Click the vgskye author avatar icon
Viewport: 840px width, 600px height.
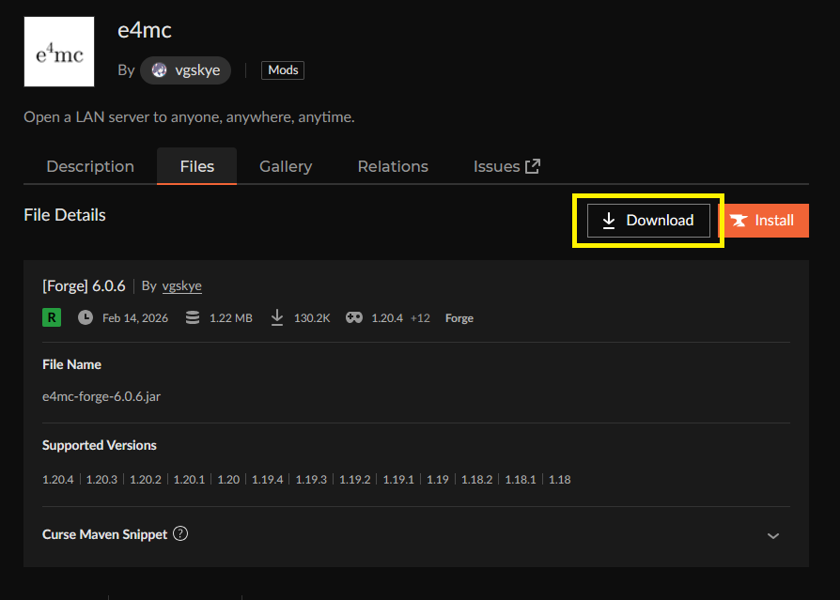pos(159,70)
